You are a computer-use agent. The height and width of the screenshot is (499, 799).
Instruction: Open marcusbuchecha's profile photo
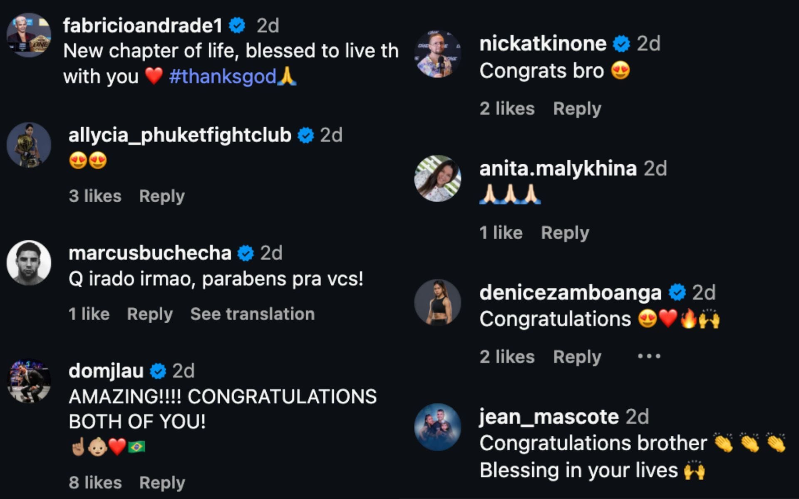[29, 262]
